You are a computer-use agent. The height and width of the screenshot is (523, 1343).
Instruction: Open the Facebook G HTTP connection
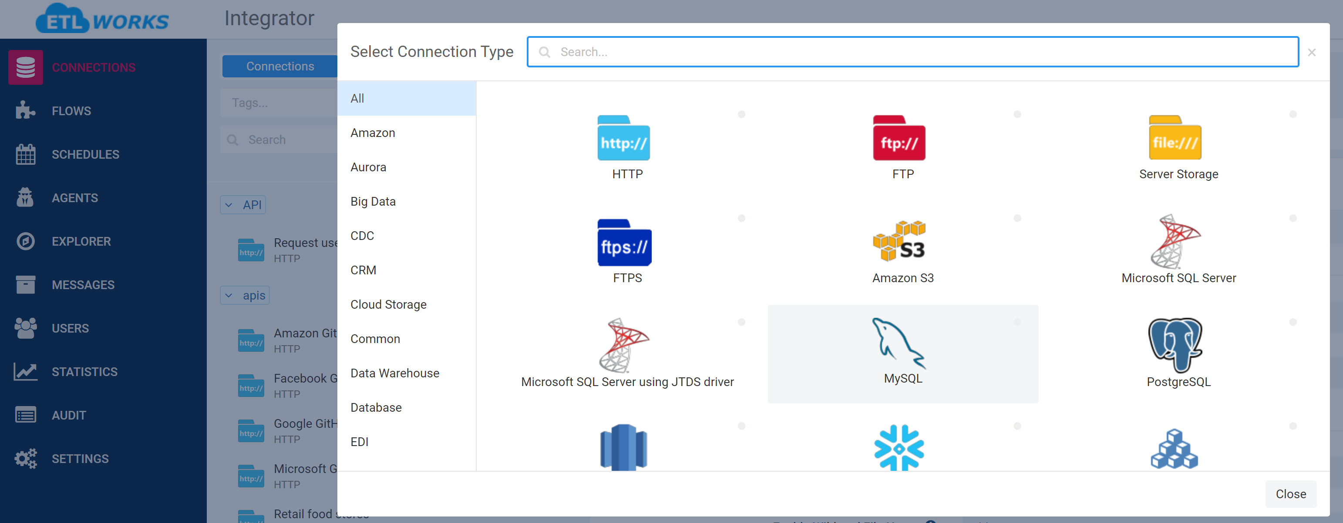[288, 386]
